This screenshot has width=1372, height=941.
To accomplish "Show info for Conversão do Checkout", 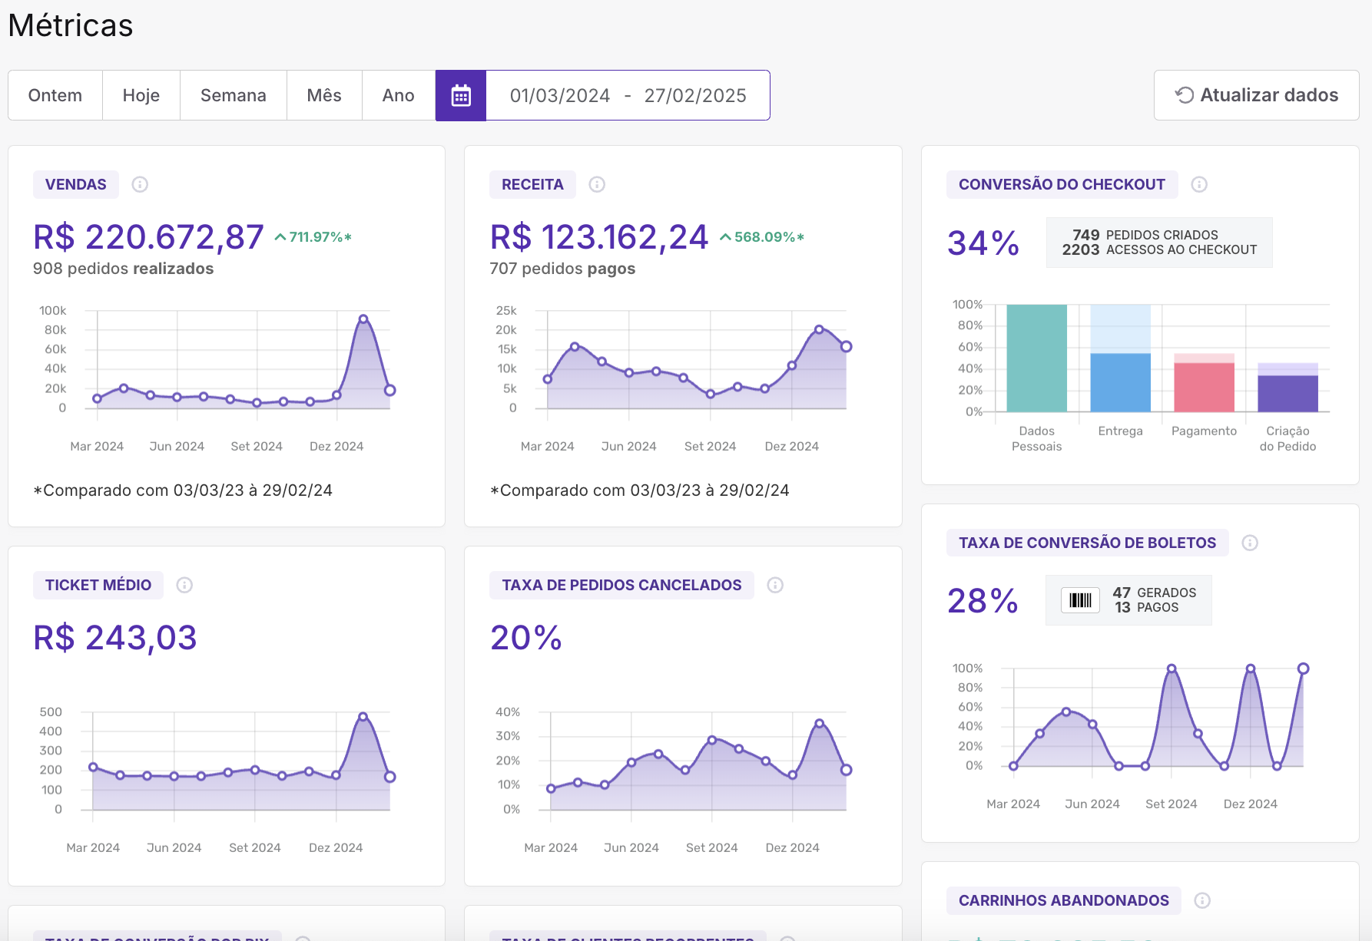I will coord(1199,184).
